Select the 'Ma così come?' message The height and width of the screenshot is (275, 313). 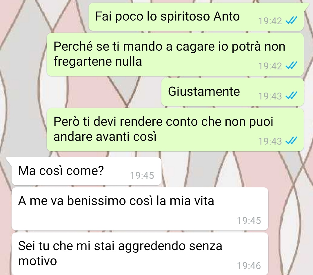pyautogui.click(x=86, y=171)
